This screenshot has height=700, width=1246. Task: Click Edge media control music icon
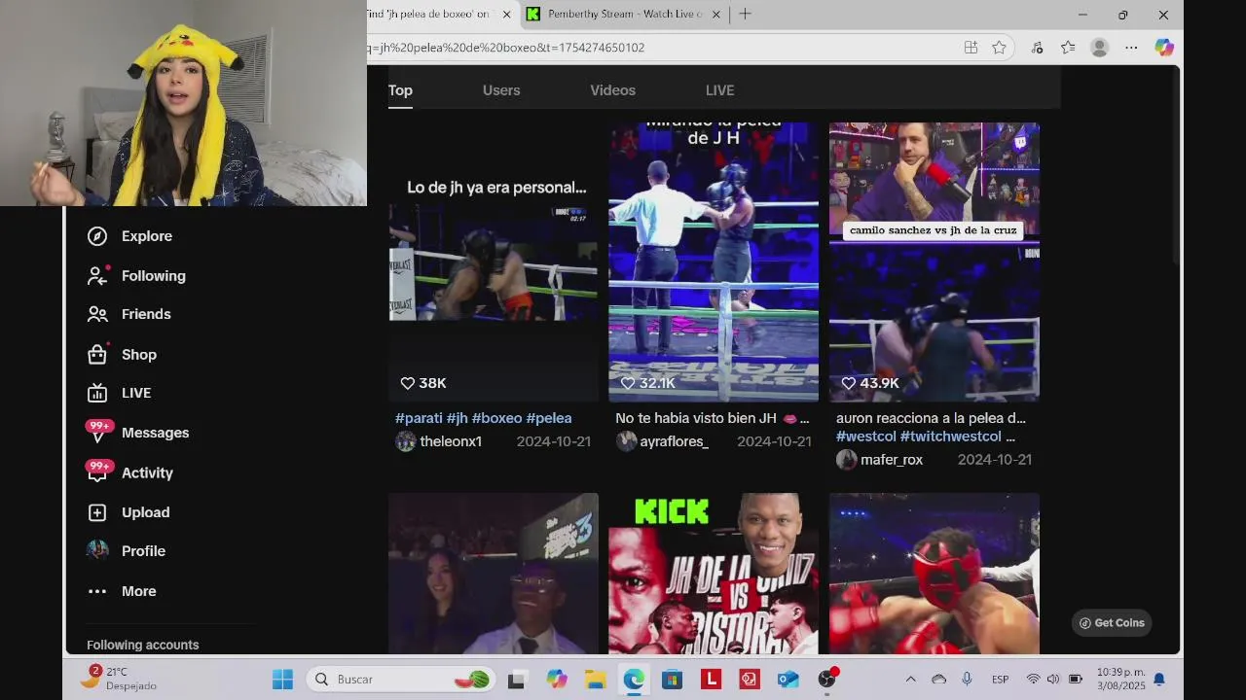pos(1037,48)
